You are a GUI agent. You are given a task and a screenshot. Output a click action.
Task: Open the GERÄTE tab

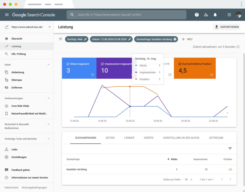tap(149, 138)
